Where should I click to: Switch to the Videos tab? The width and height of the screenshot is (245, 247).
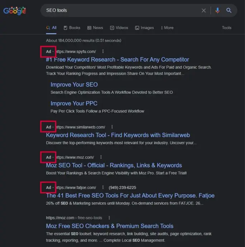pyautogui.click(x=119, y=28)
